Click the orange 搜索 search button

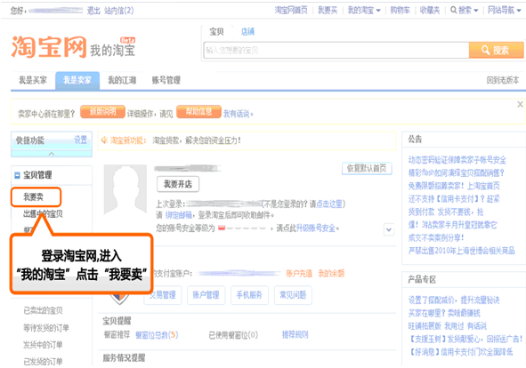point(496,51)
